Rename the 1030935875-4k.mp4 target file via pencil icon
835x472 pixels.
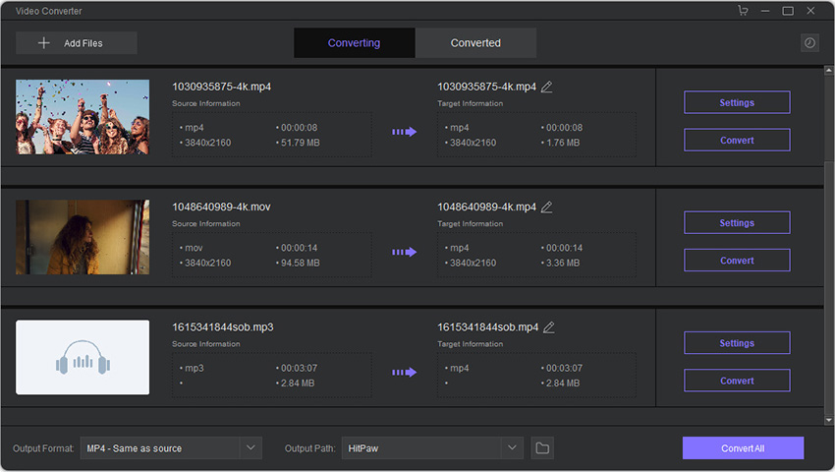[x=547, y=87]
